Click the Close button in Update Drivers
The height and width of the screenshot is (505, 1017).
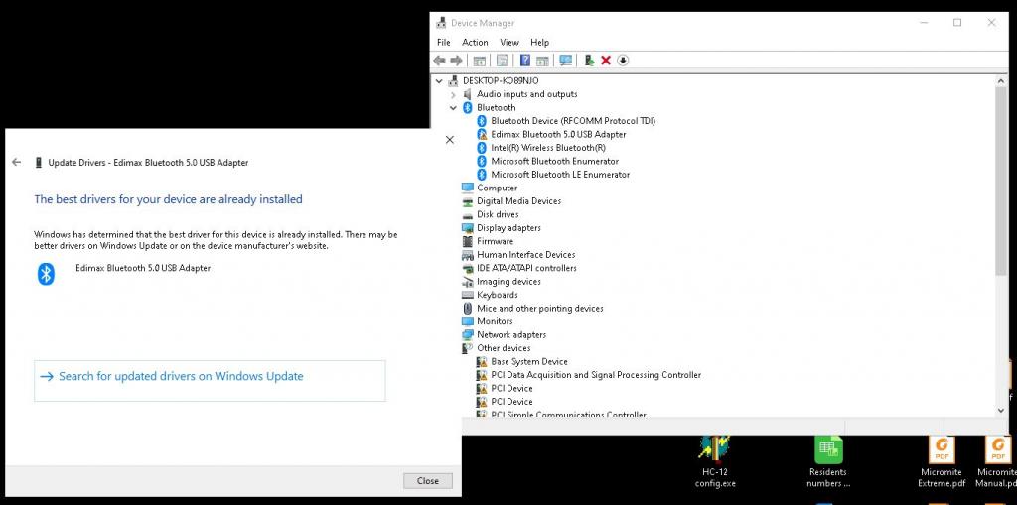tap(427, 480)
